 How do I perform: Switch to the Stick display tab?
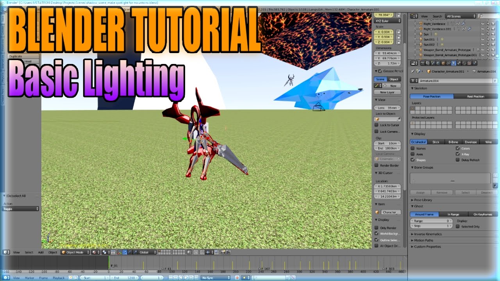(436, 142)
